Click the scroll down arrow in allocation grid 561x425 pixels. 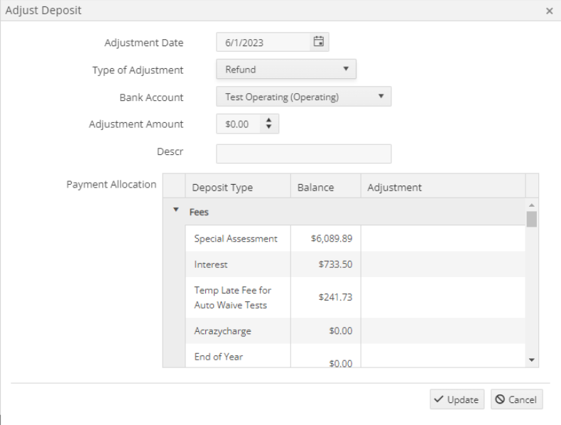pos(532,360)
